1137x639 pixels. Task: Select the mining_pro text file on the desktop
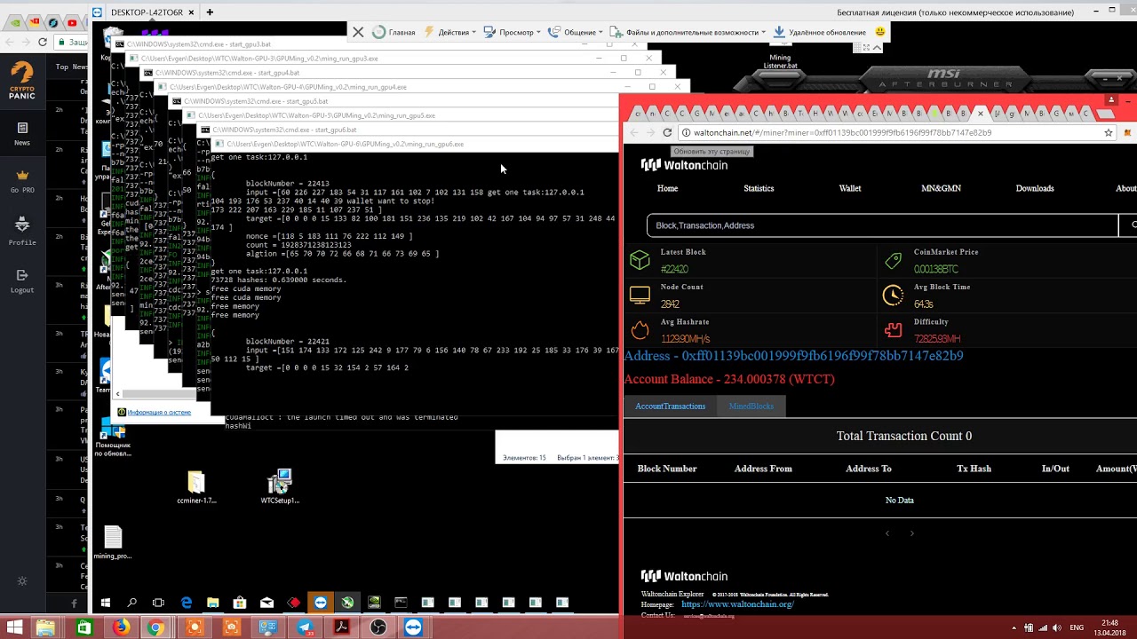113,543
